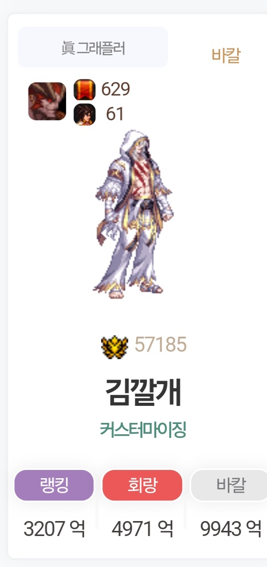Select the red 회랑 tab
The width and height of the screenshot is (267, 567).
point(142,485)
